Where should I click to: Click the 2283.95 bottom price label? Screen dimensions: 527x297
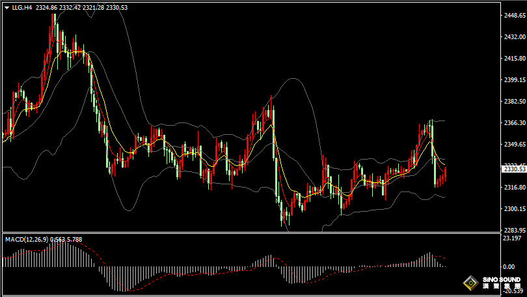(513, 230)
